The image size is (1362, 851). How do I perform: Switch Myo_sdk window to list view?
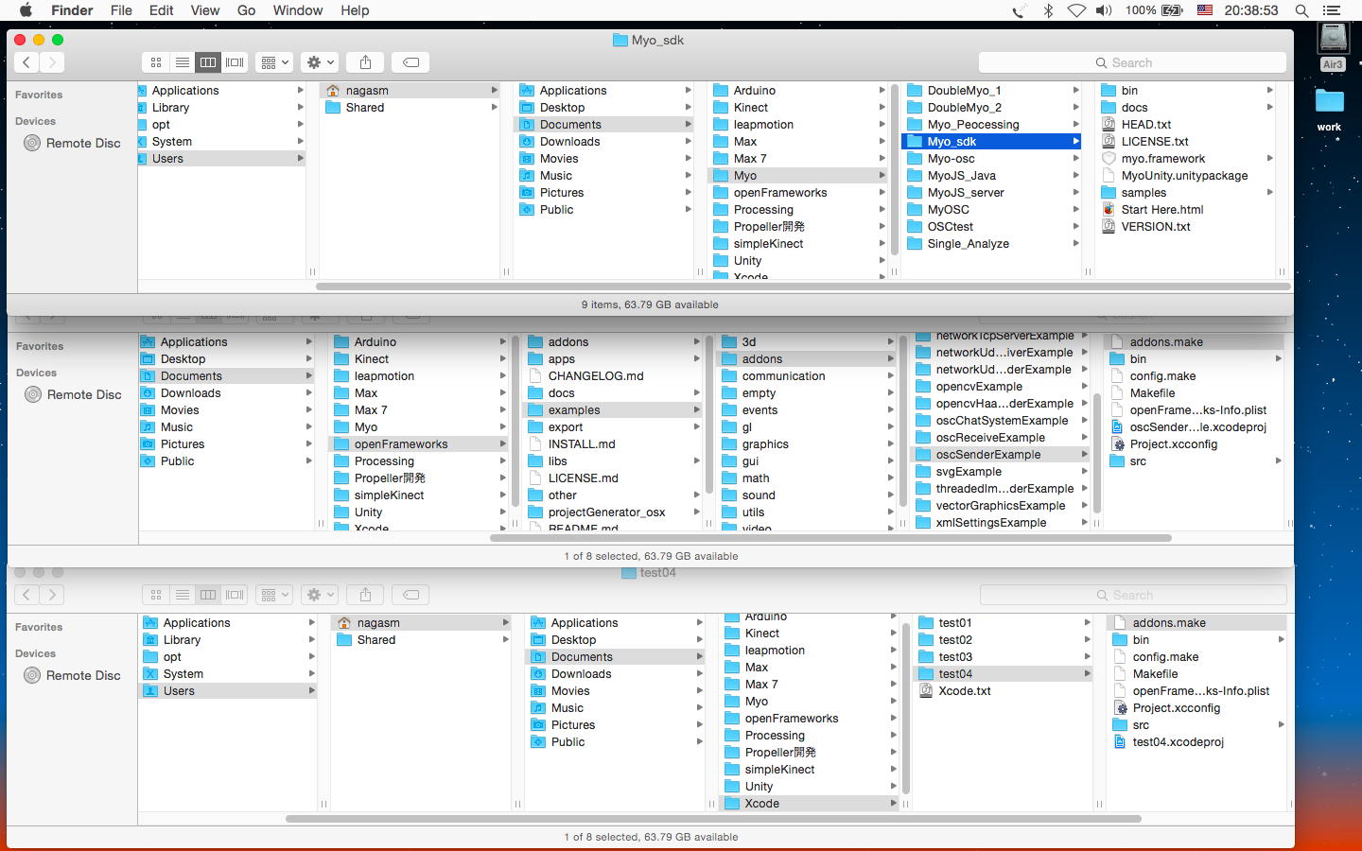tap(183, 62)
